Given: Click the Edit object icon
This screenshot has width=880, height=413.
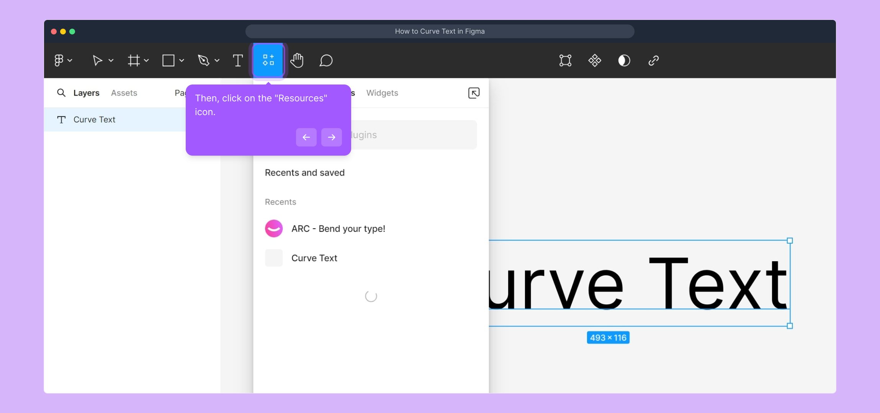Looking at the screenshot, I should [x=565, y=60].
